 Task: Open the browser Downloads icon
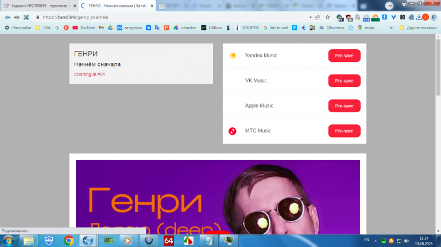pyautogui.click(x=419, y=17)
